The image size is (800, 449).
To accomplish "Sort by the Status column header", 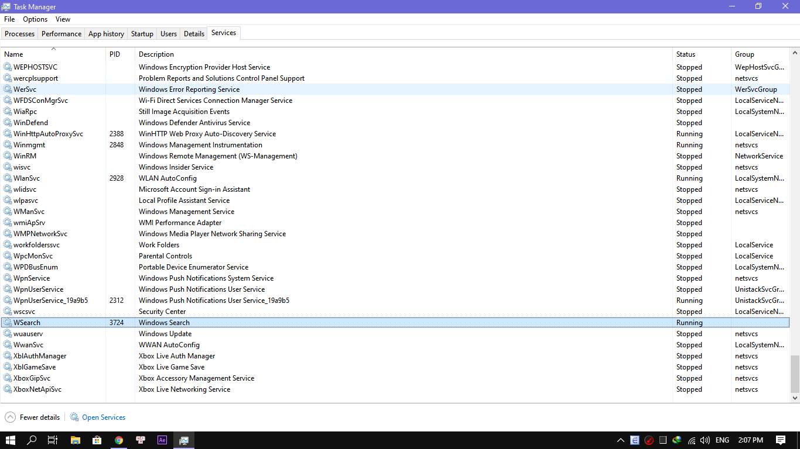I will 702,54.
